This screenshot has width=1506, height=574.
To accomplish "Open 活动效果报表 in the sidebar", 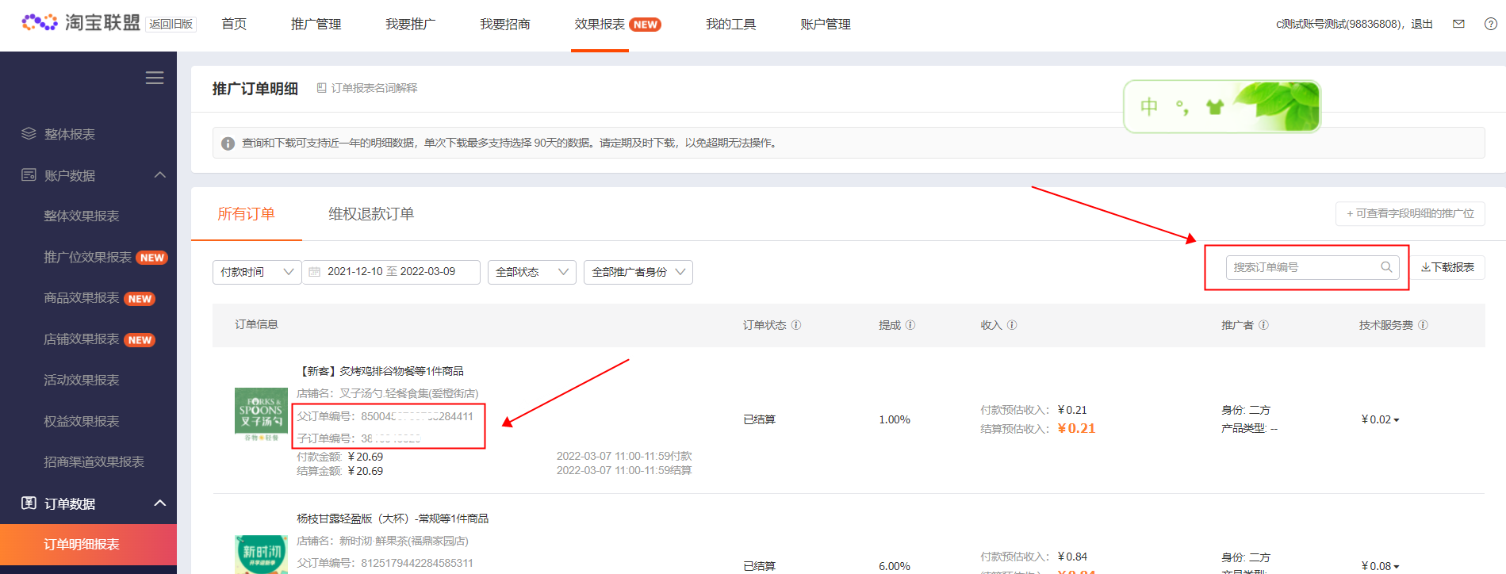I will pos(82,380).
